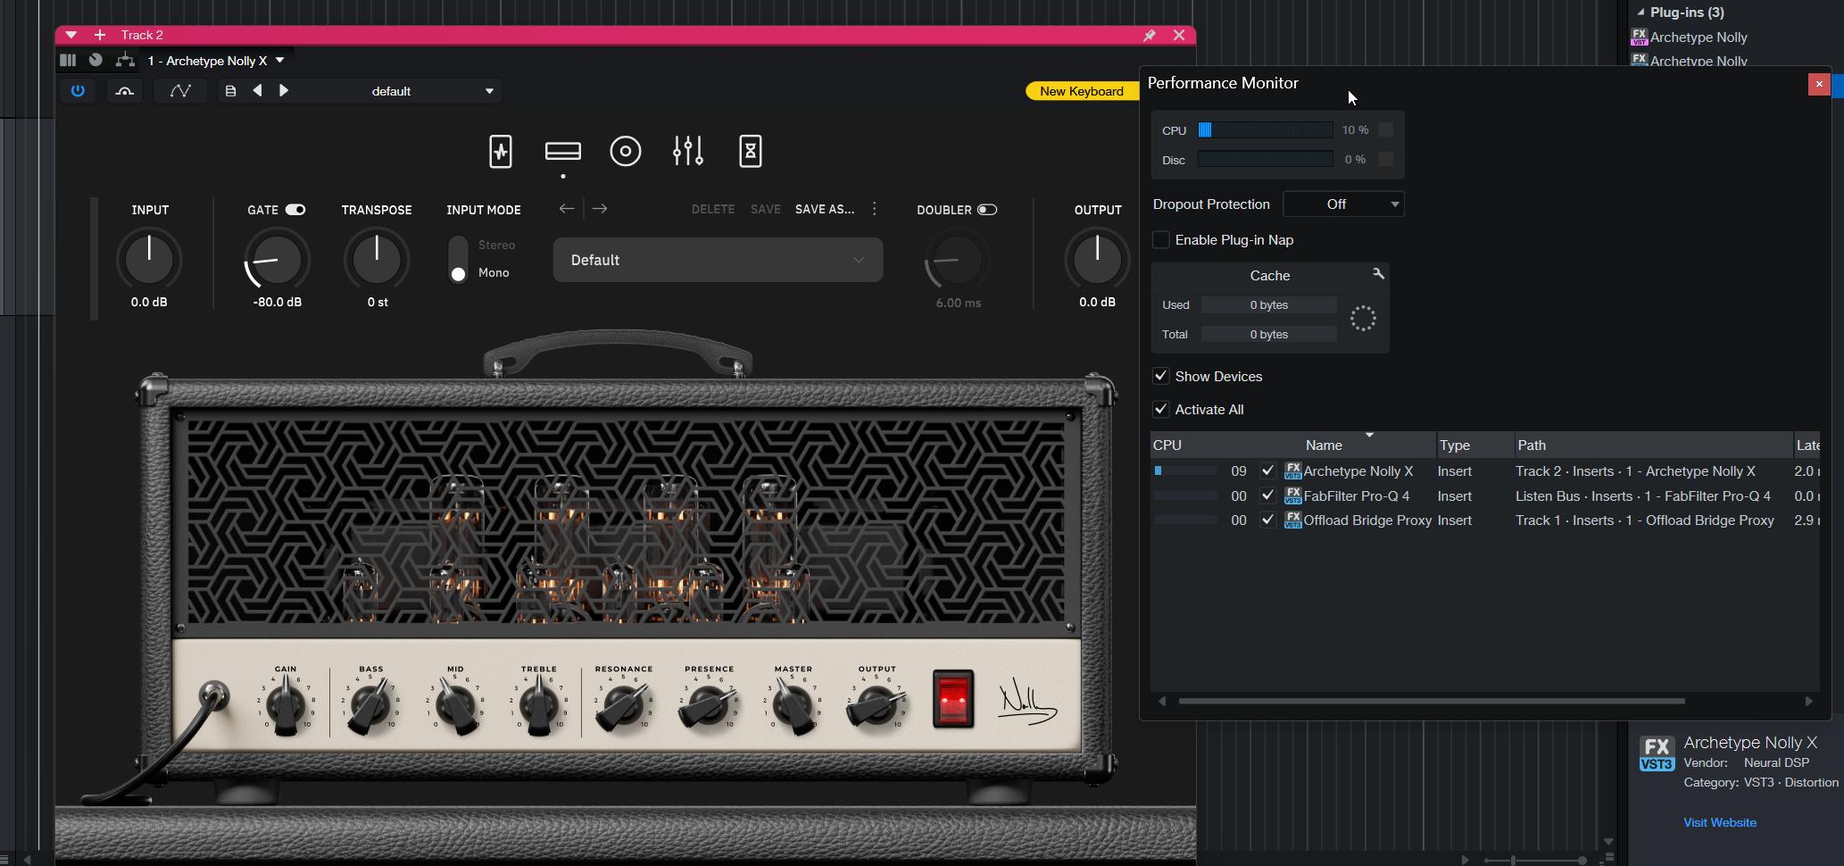
Task: Select first Archetype Nolly in Plug-ins list
Action: coord(1699,37)
